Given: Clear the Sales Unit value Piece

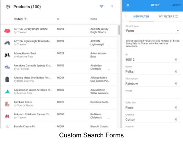Looking at the screenshot, I should [x=176, y=108].
